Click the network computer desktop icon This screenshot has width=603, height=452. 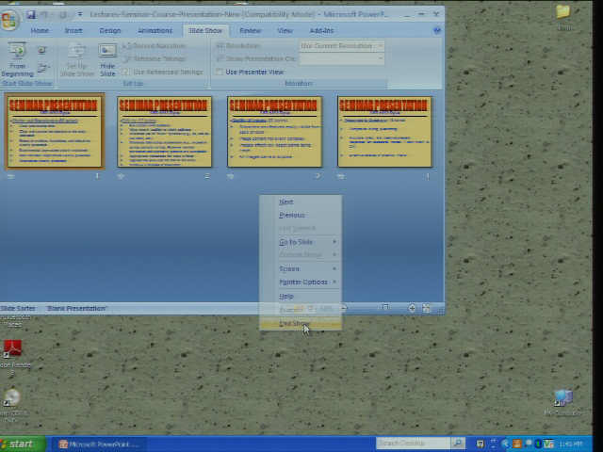[563, 397]
